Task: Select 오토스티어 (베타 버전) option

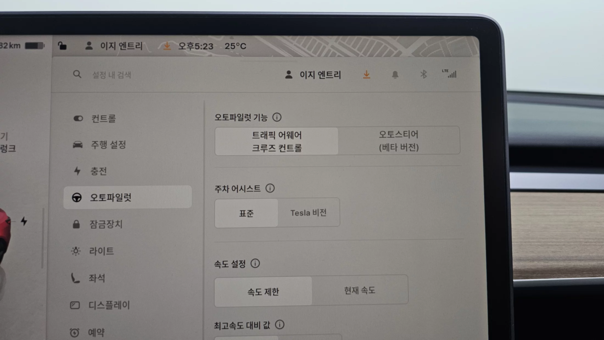Action: click(399, 141)
